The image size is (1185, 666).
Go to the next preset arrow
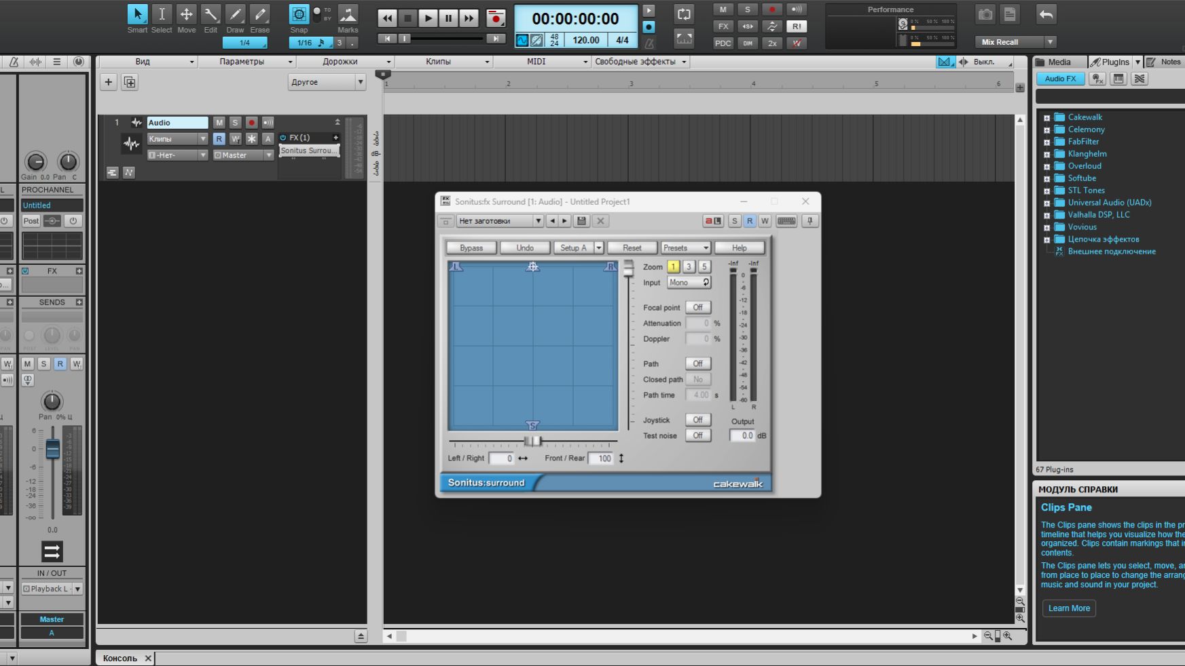pos(564,221)
